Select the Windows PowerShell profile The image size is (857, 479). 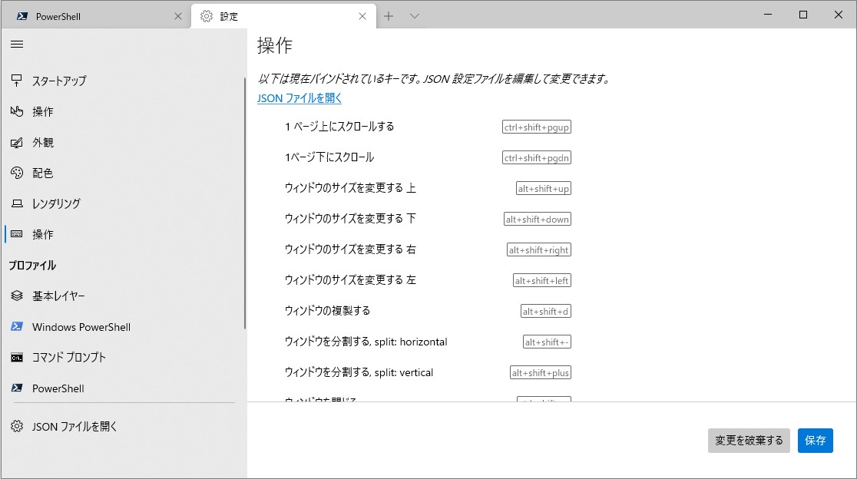pos(79,326)
